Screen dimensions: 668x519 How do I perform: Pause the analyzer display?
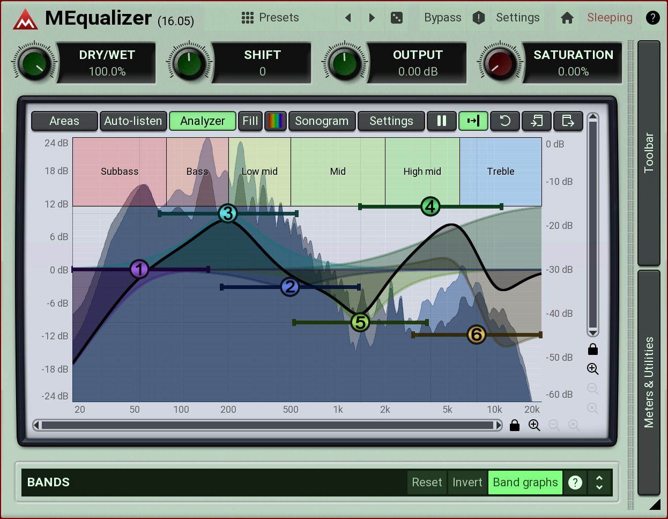pyautogui.click(x=442, y=121)
